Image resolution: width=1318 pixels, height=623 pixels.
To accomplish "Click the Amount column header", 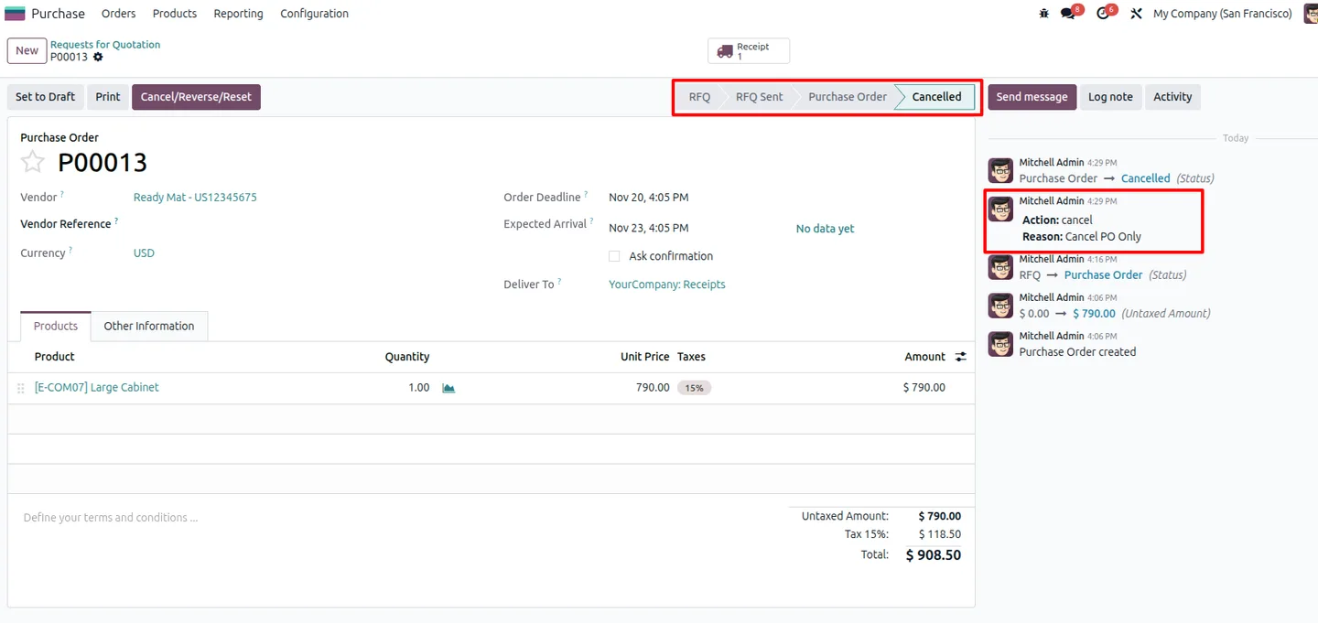I will [x=924, y=357].
